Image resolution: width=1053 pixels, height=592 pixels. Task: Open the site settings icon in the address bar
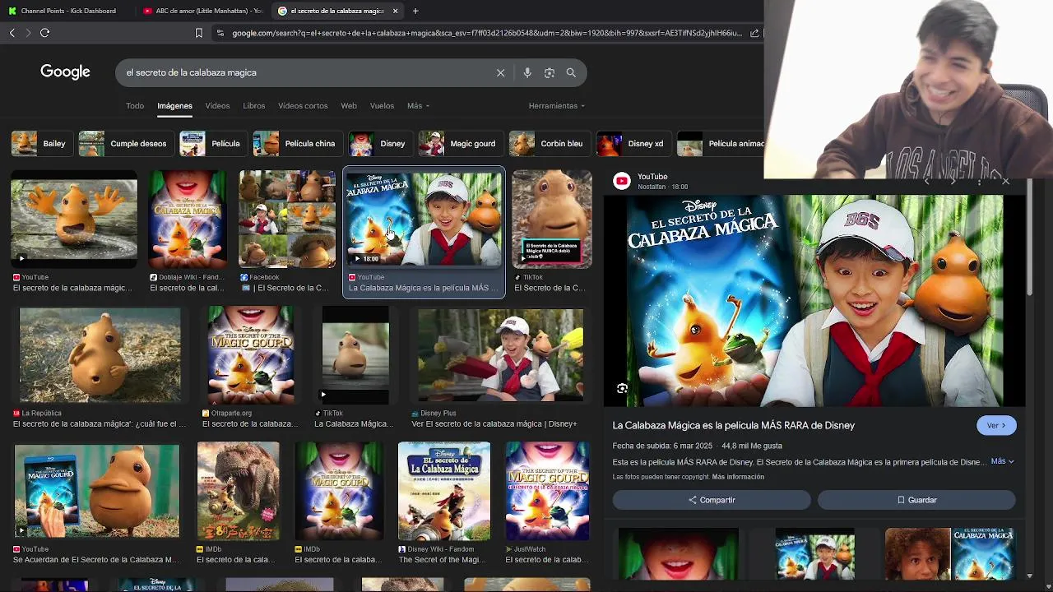220,33
